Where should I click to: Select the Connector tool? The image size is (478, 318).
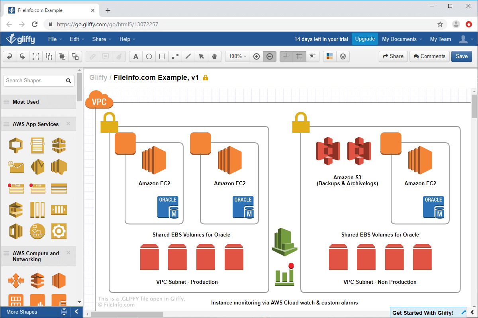[x=175, y=56]
